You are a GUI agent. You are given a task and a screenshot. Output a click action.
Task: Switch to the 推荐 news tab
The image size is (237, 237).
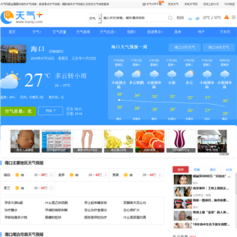tap(180, 170)
